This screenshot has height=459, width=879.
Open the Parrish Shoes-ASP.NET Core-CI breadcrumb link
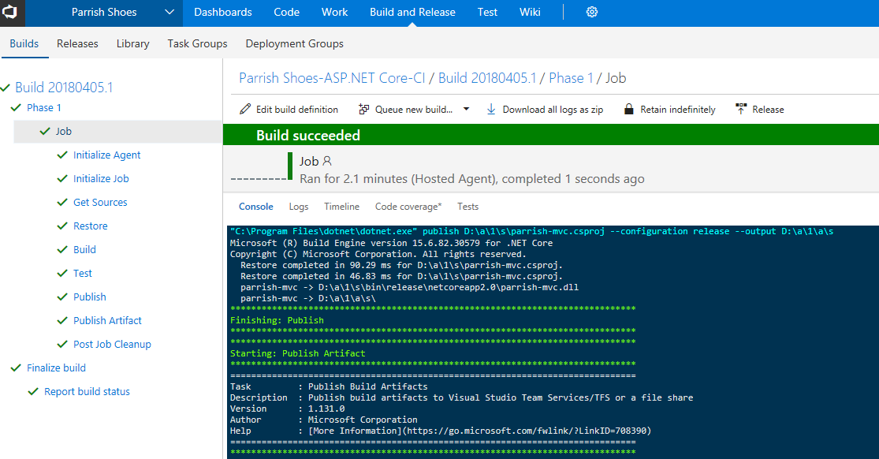click(332, 78)
